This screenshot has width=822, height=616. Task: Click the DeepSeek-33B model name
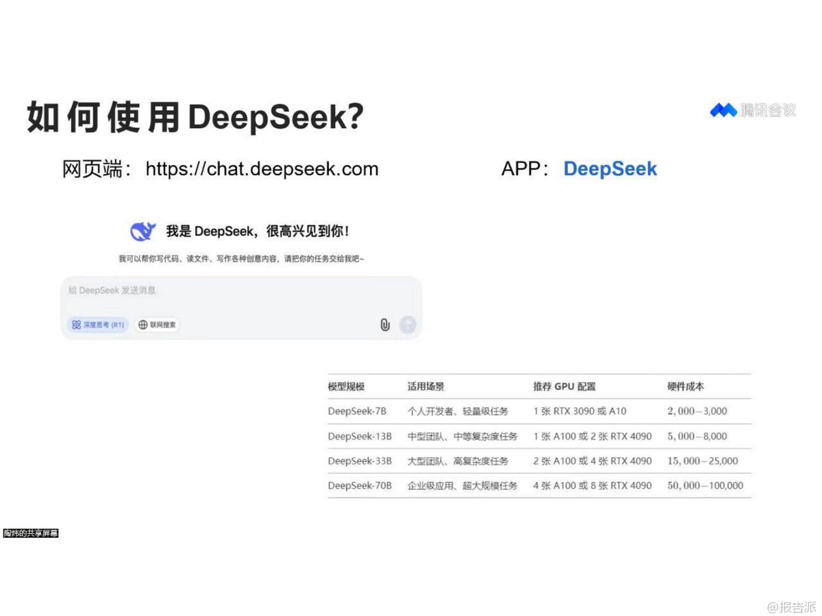[360, 461]
